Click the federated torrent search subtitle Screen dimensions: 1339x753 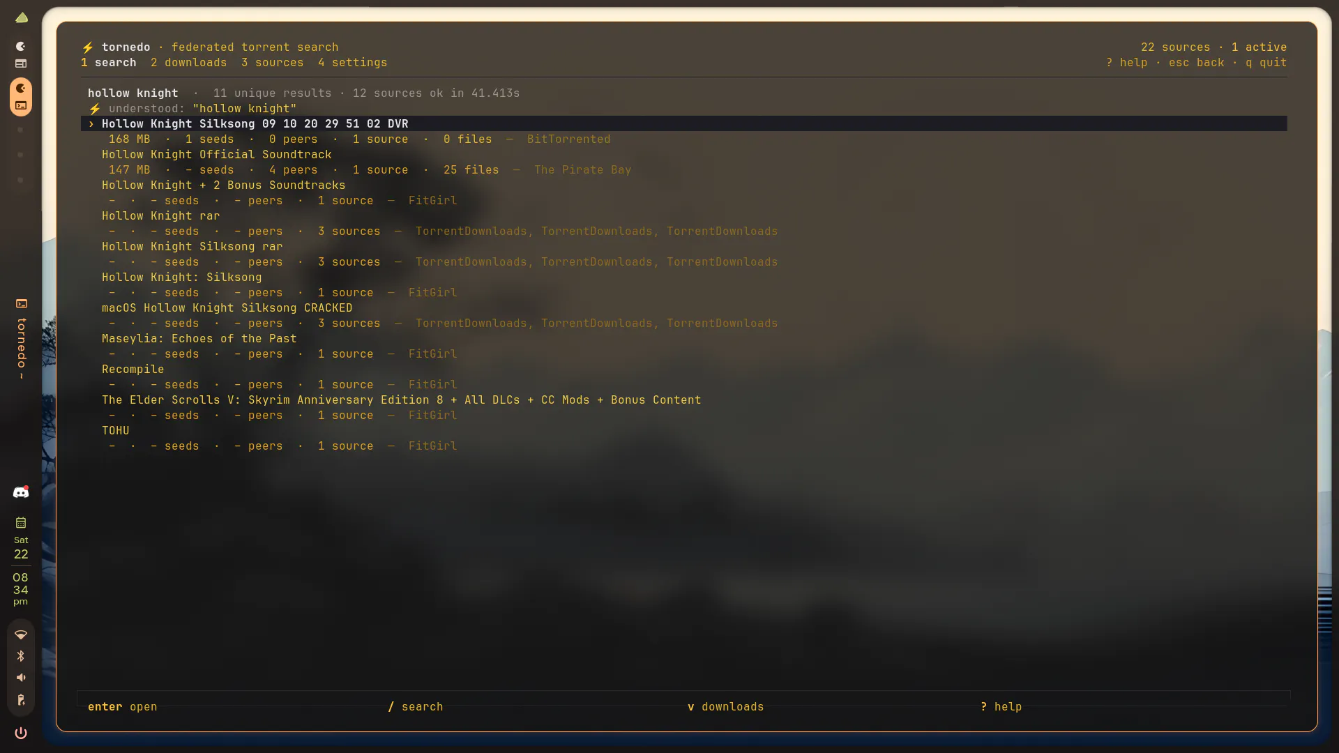coord(255,47)
